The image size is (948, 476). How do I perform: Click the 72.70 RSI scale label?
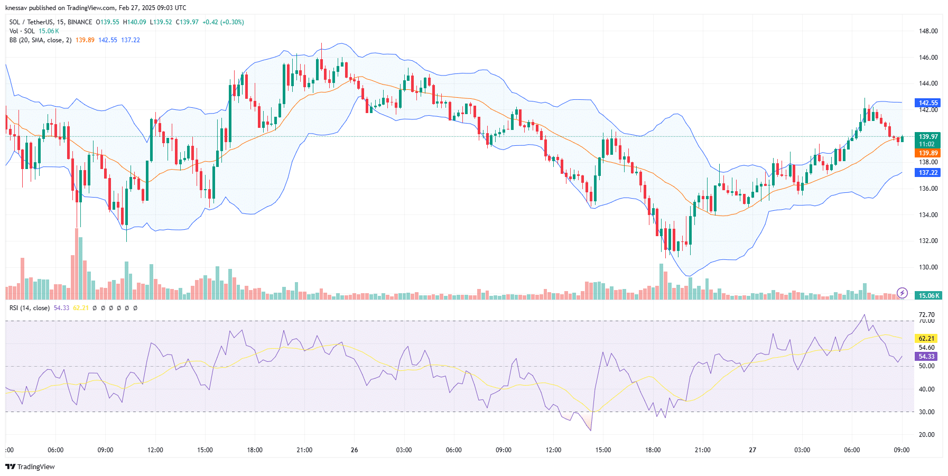pyautogui.click(x=927, y=315)
